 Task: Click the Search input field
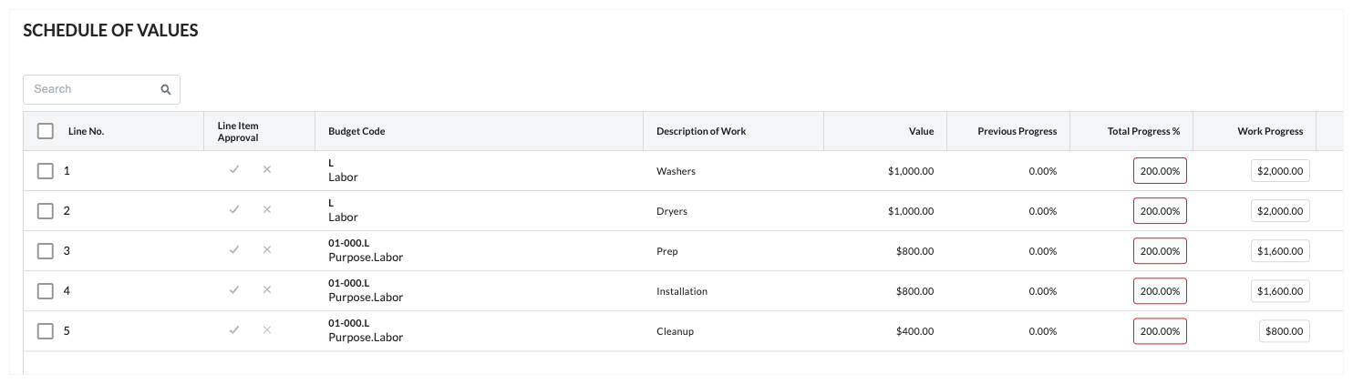coord(91,89)
